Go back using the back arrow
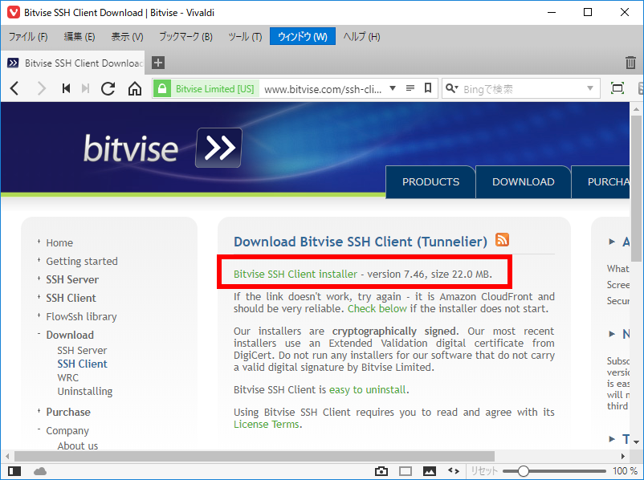Image resolution: width=644 pixels, height=480 pixels. (14, 88)
